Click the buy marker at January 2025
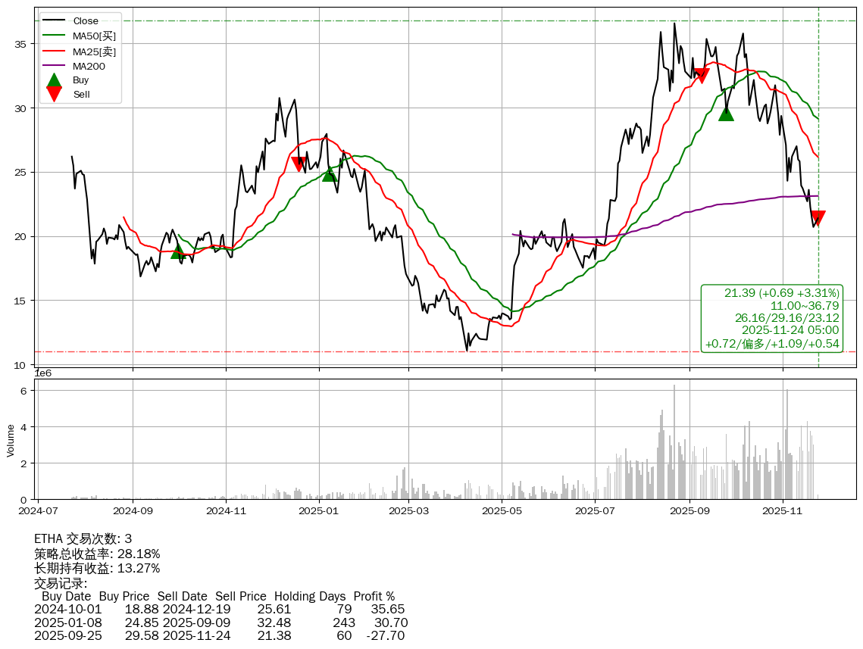The width and height of the screenshot is (863, 649). click(329, 174)
